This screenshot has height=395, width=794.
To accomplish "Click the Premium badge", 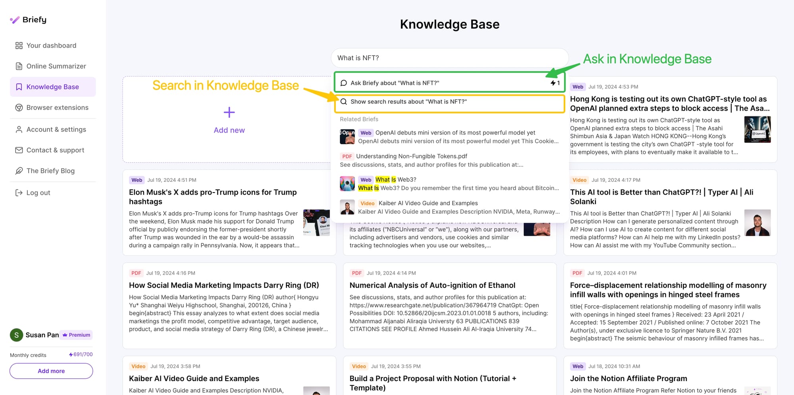I will tap(76, 335).
